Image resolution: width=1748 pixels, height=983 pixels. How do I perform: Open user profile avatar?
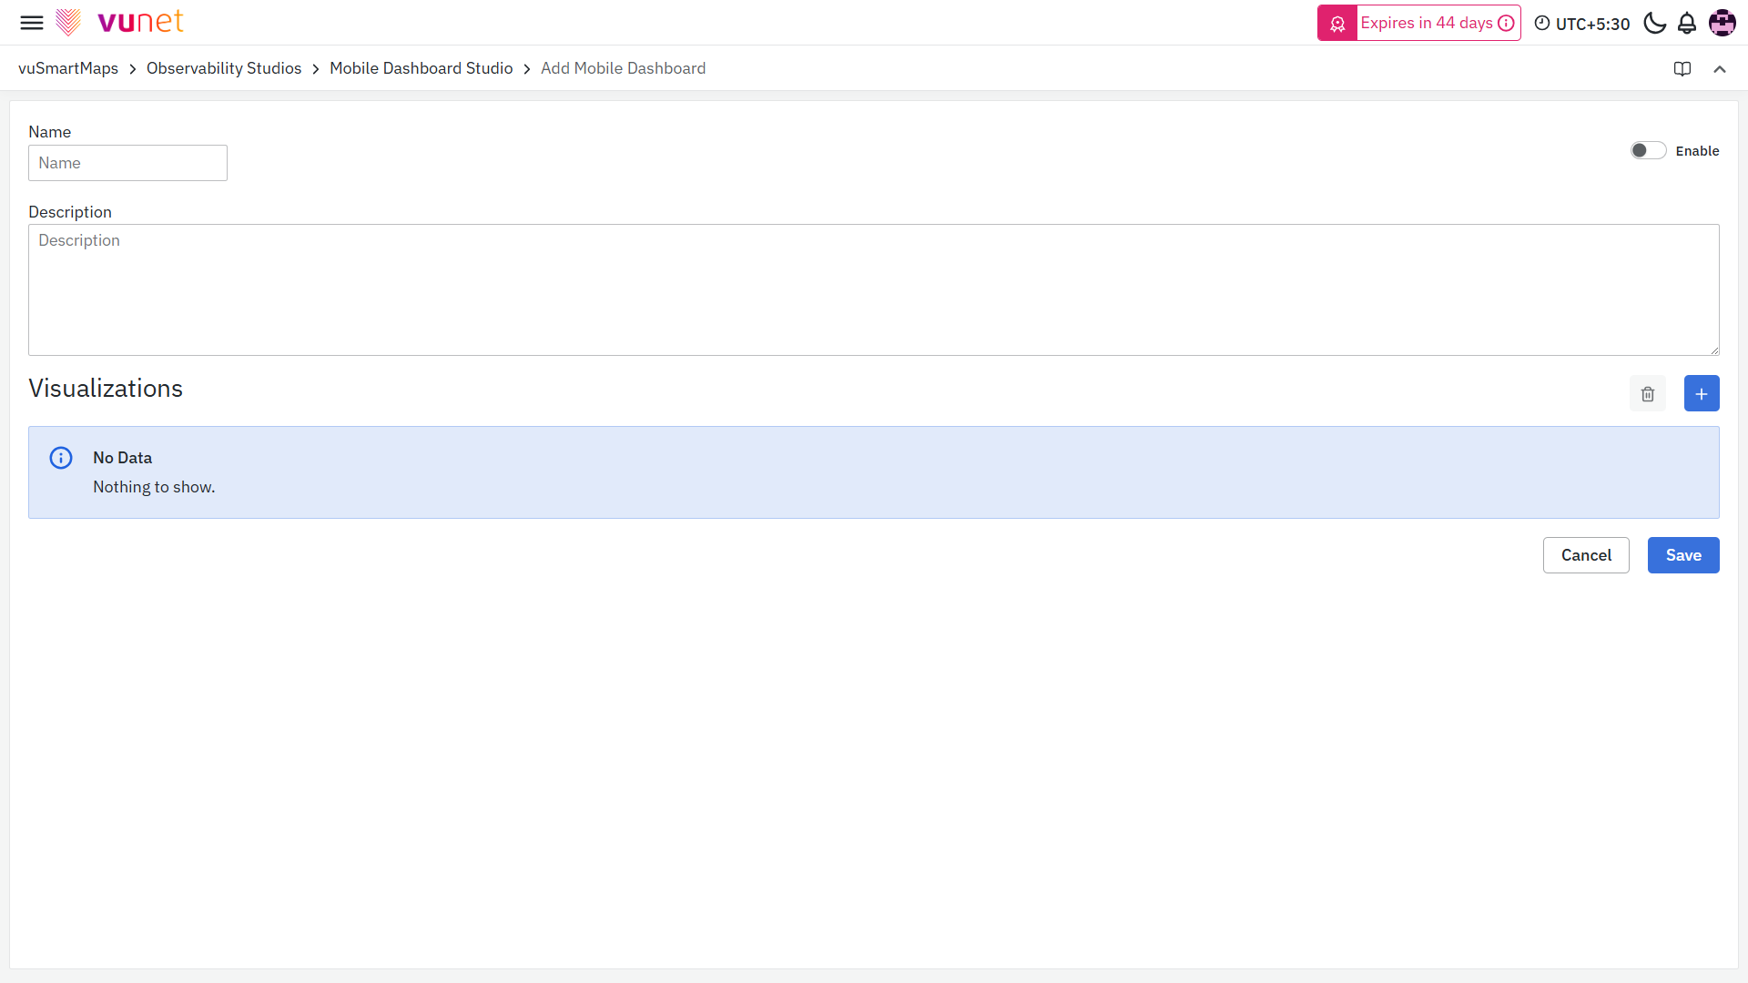click(1722, 23)
